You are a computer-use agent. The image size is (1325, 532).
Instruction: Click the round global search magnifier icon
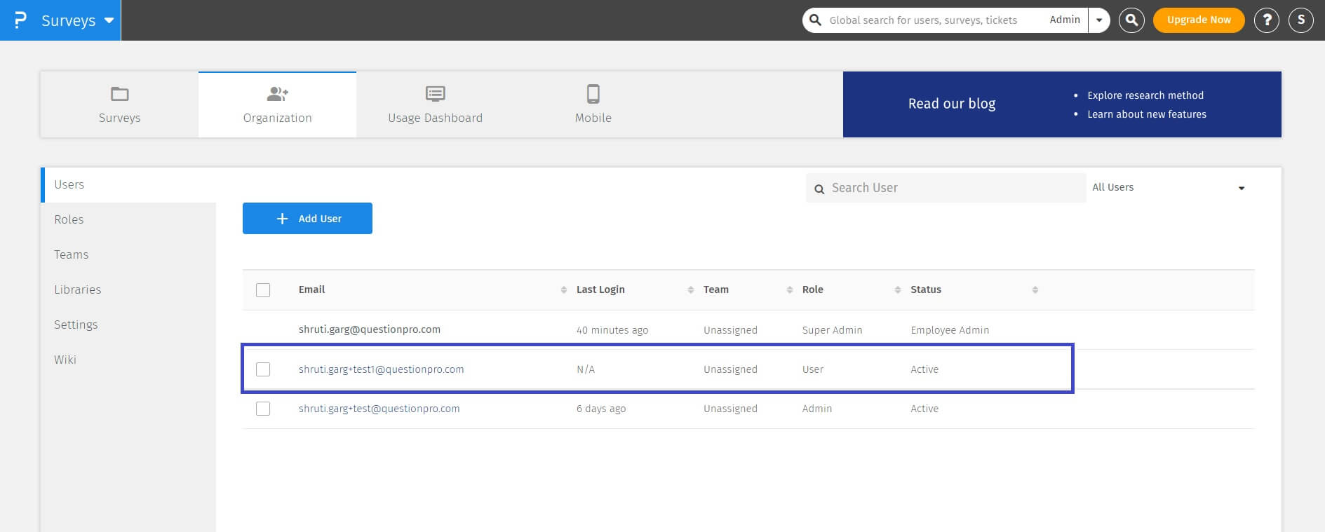click(x=1131, y=20)
